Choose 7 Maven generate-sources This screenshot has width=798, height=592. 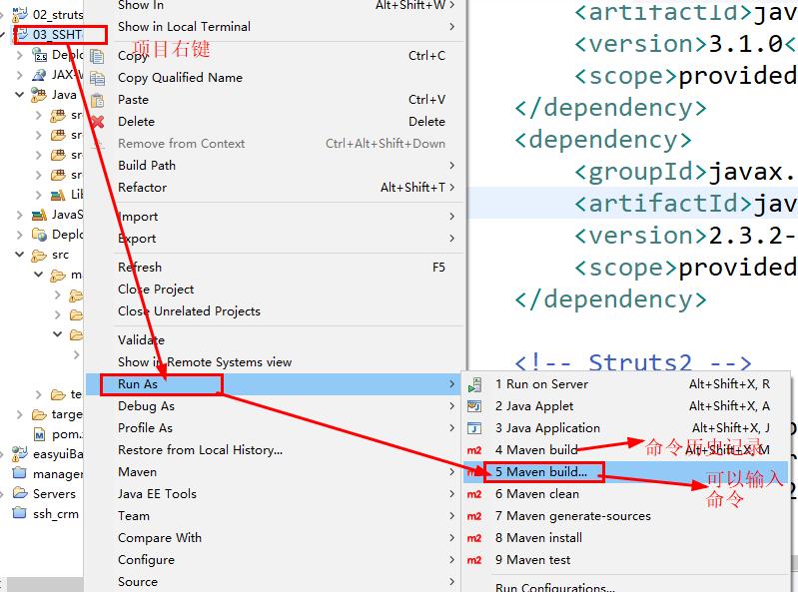click(x=626, y=516)
